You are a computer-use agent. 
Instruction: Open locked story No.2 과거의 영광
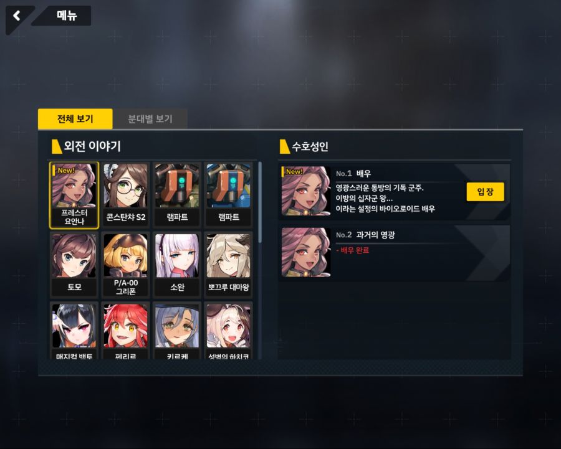pyautogui.click(x=395, y=252)
